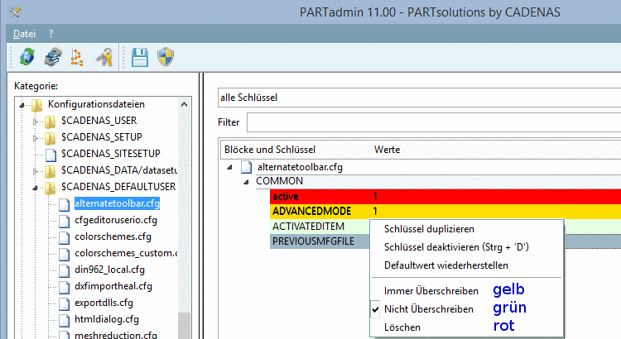The width and height of the screenshot is (621, 339).
Task: Click the server stack toolbar icon
Action: tap(53, 57)
